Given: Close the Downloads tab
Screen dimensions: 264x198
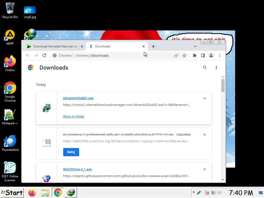Looking at the screenshot, I should [144, 46].
